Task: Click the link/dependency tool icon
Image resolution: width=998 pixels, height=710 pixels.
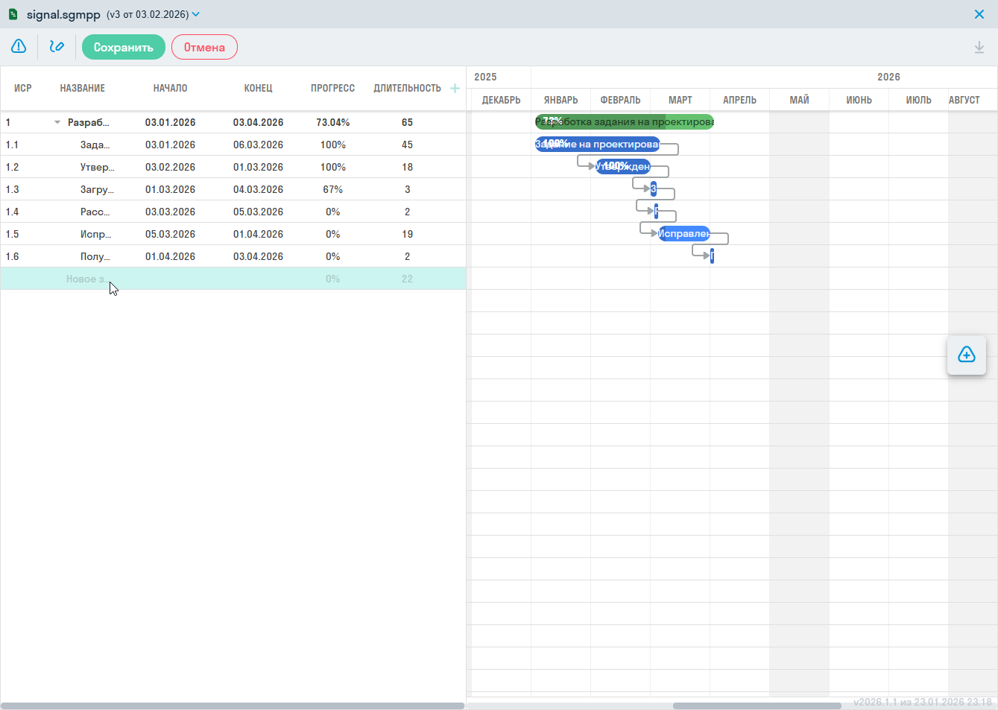Action: [57, 47]
